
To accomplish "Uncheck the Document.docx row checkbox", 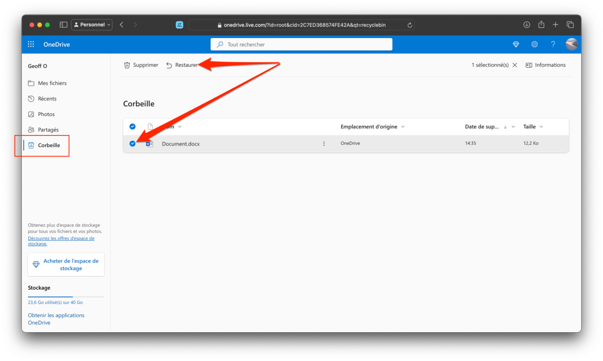I will 132,144.
